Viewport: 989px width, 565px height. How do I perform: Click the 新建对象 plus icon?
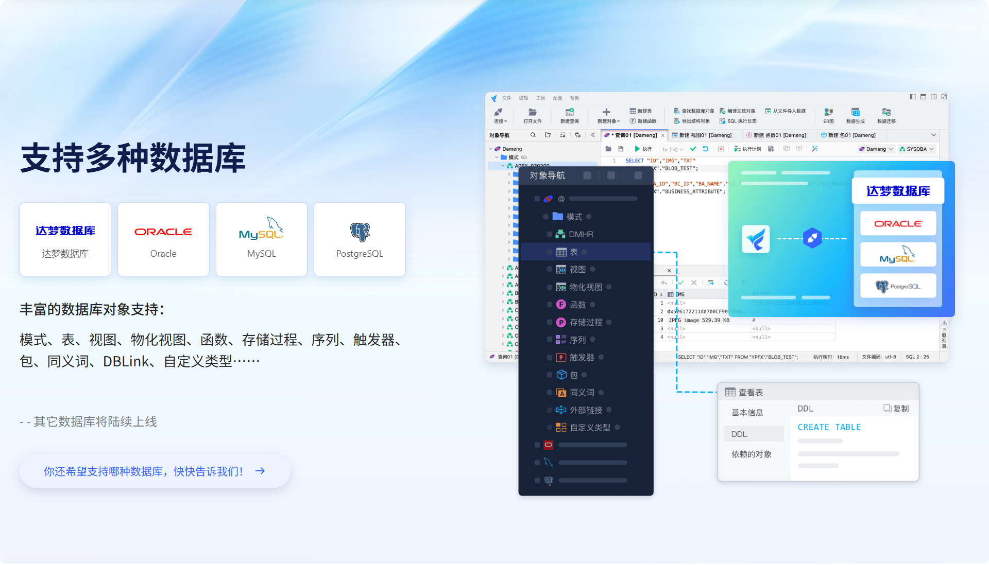606,112
